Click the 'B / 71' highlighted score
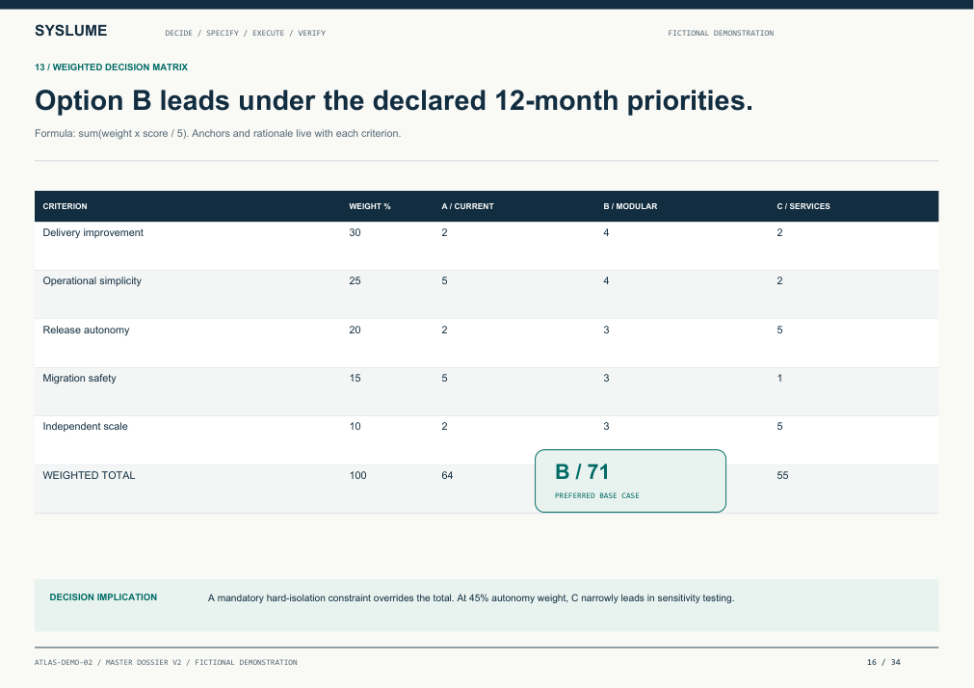 [582, 472]
